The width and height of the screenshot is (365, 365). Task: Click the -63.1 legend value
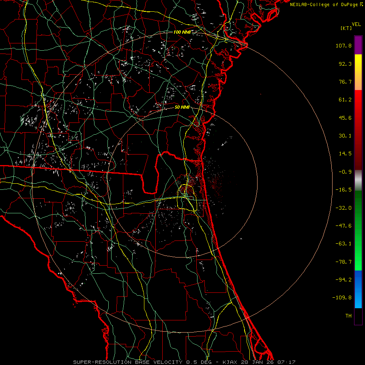[344, 244]
